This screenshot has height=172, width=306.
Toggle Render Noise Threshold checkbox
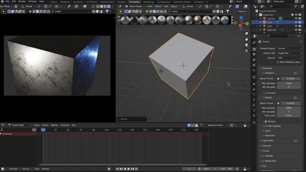278,103
